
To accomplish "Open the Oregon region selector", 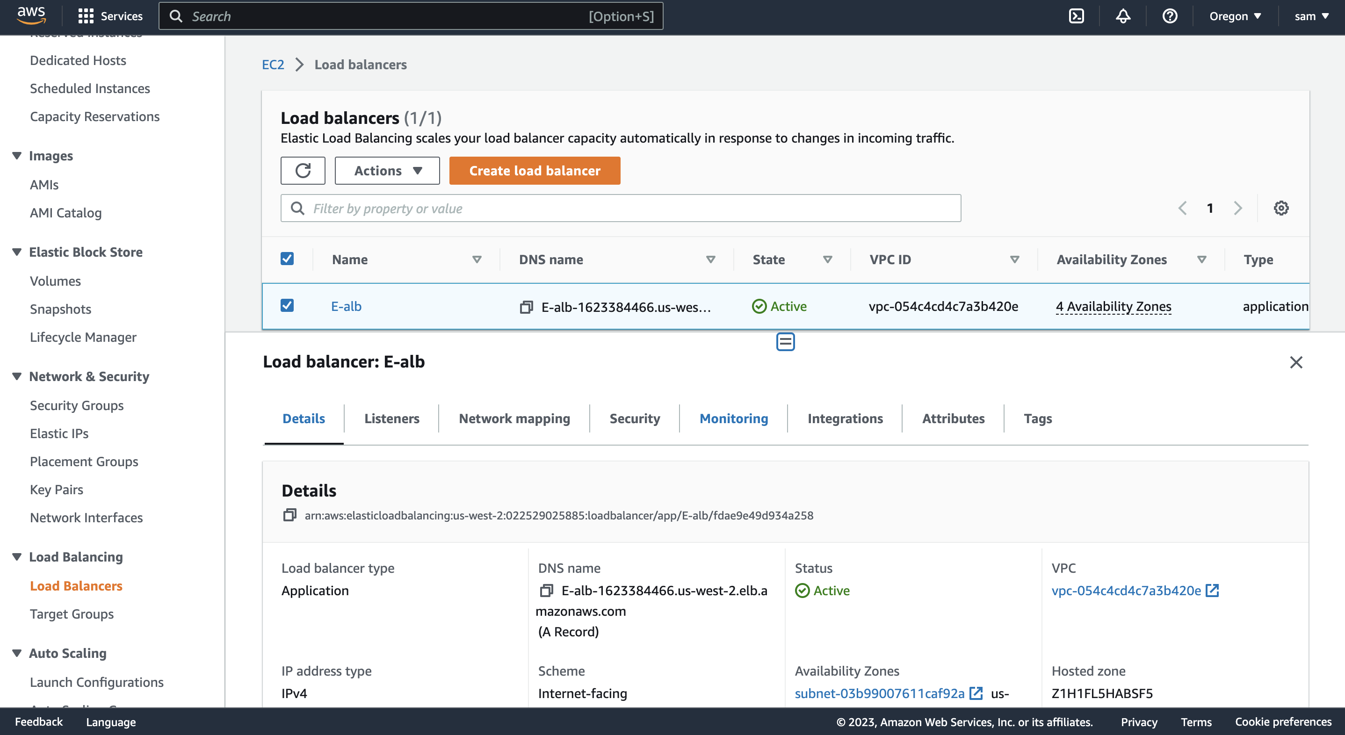I will click(1234, 15).
